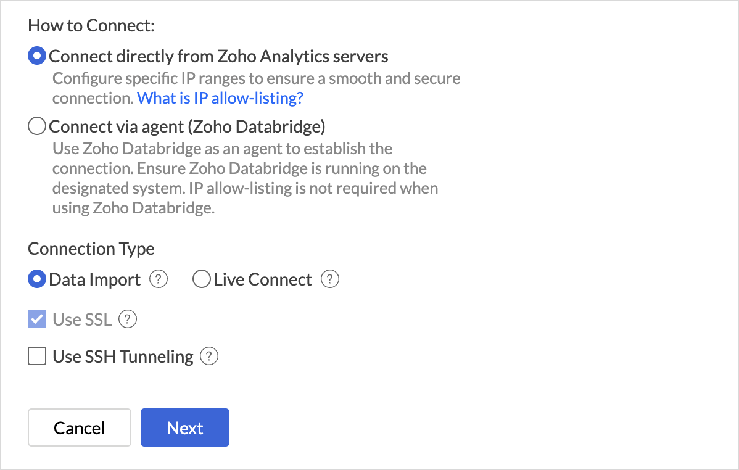Image resolution: width=739 pixels, height=470 pixels.
Task: Open the What is IP allow-listing link
Action: pyautogui.click(x=220, y=98)
